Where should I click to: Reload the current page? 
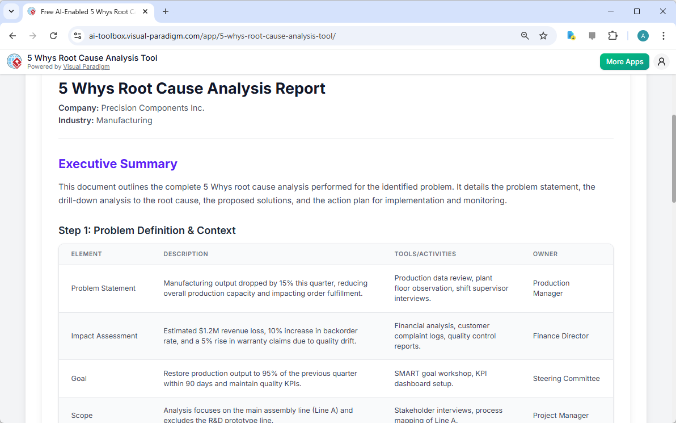tap(53, 35)
